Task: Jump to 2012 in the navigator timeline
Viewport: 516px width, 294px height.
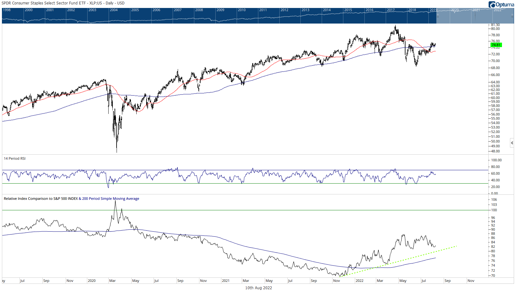Action: pos(284,10)
